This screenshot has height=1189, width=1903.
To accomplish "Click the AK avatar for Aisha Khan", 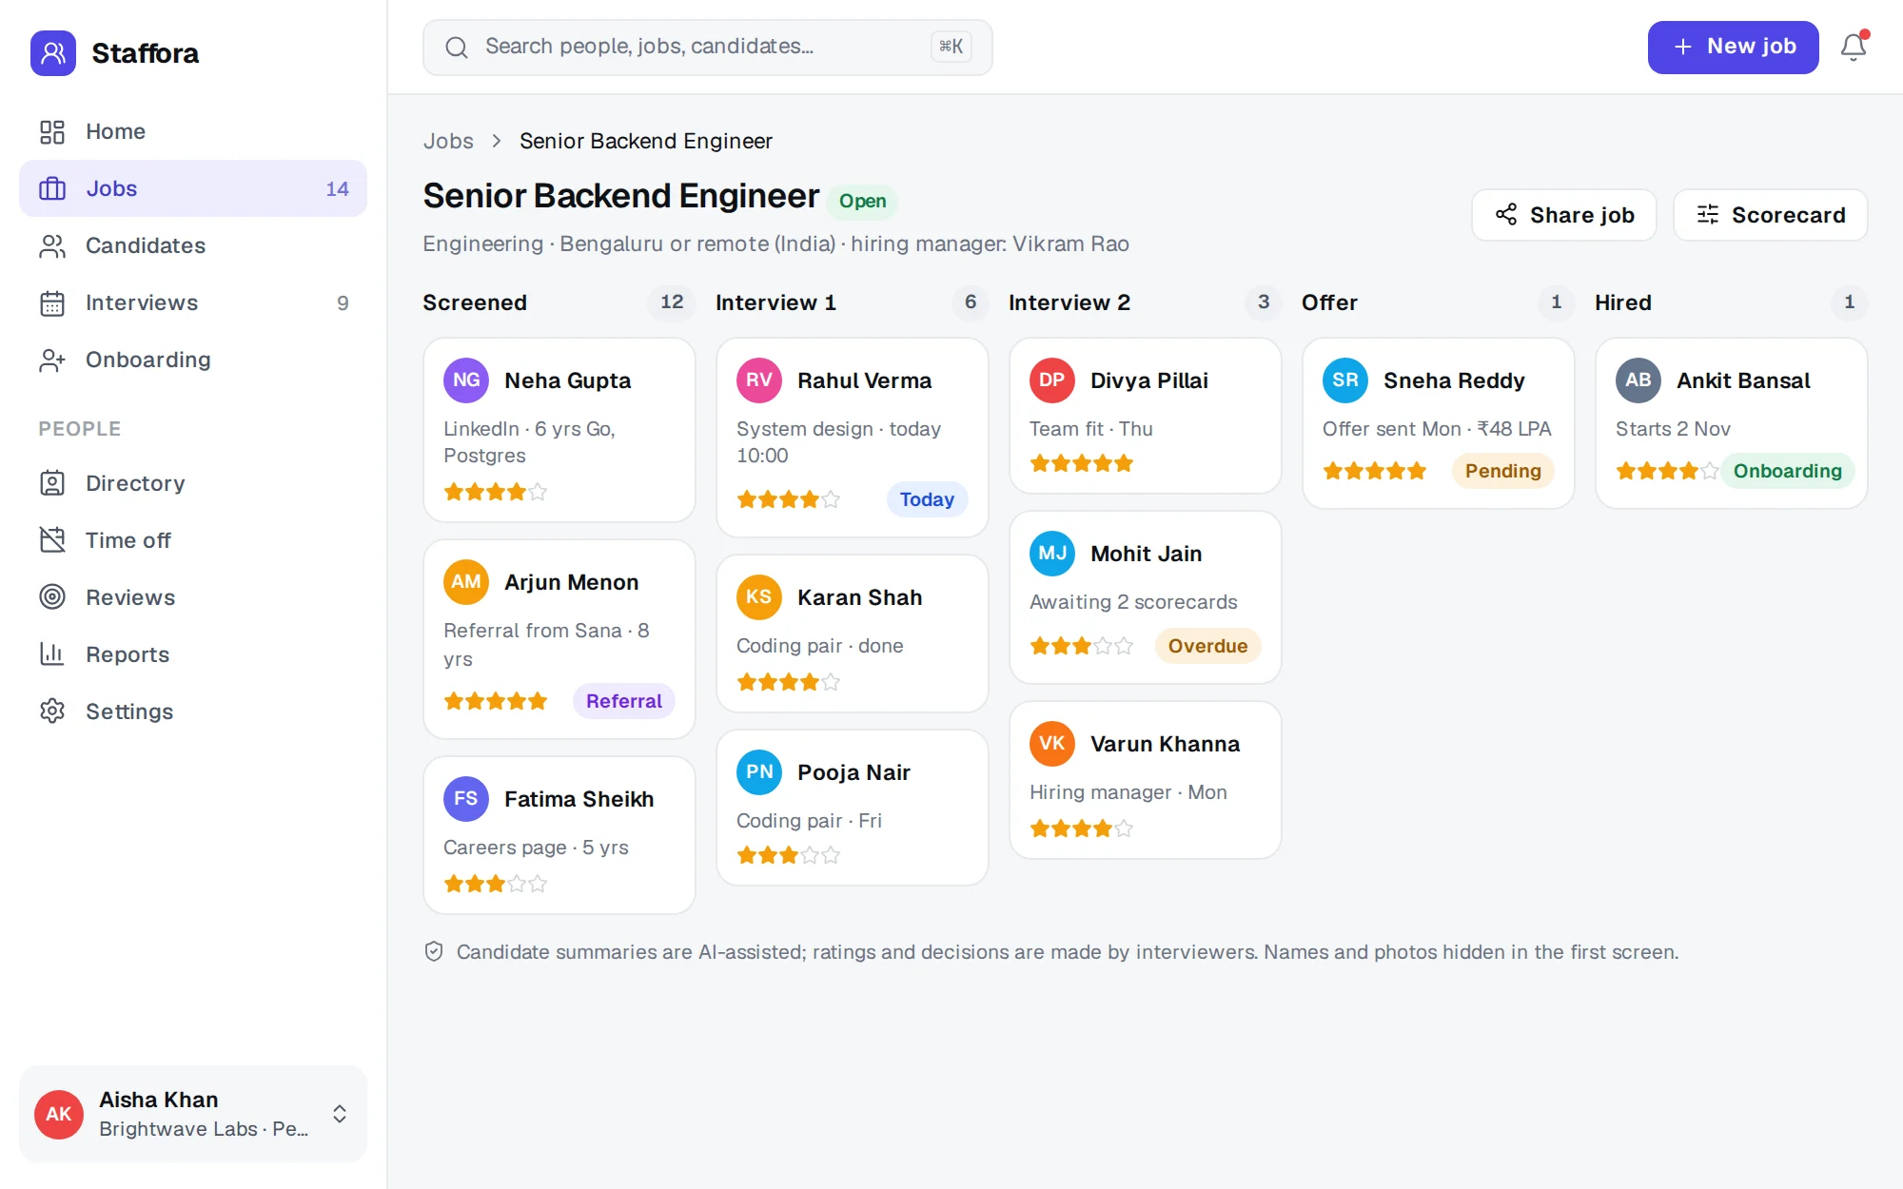I will pyautogui.click(x=59, y=1114).
